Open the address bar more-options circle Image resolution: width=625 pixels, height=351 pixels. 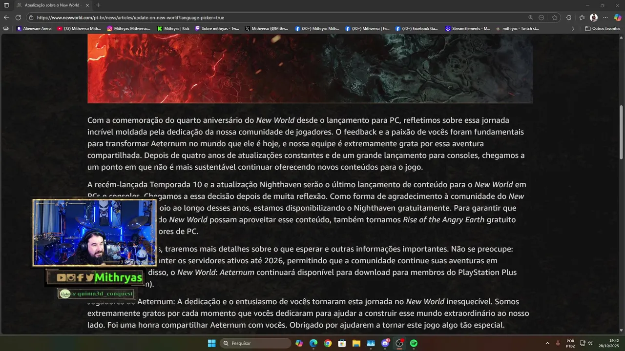(x=542, y=18)
